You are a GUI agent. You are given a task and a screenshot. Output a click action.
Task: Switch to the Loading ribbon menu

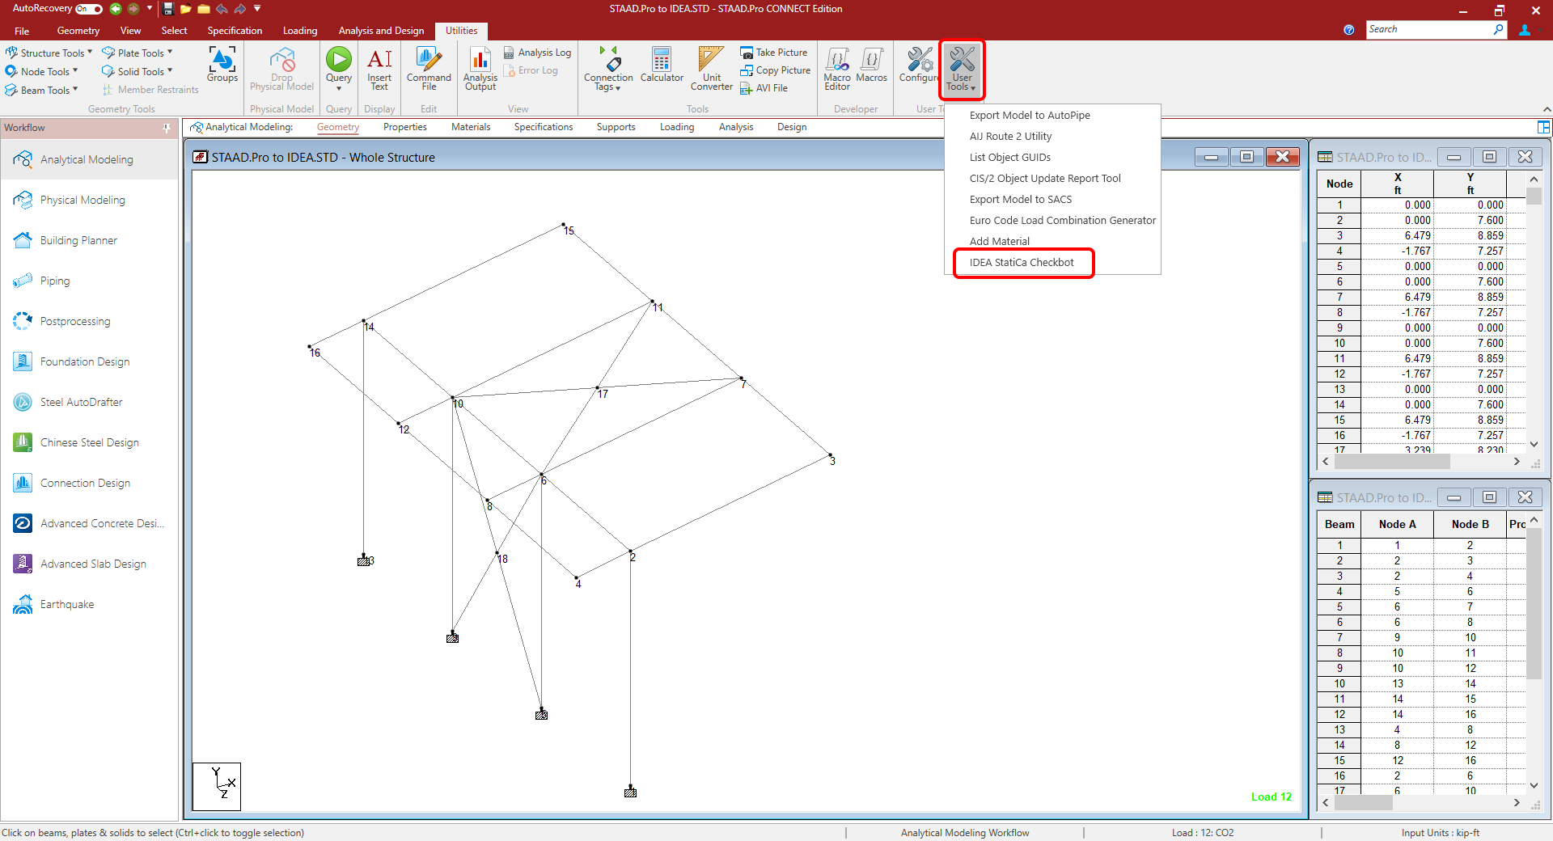[x=299, y=31]
